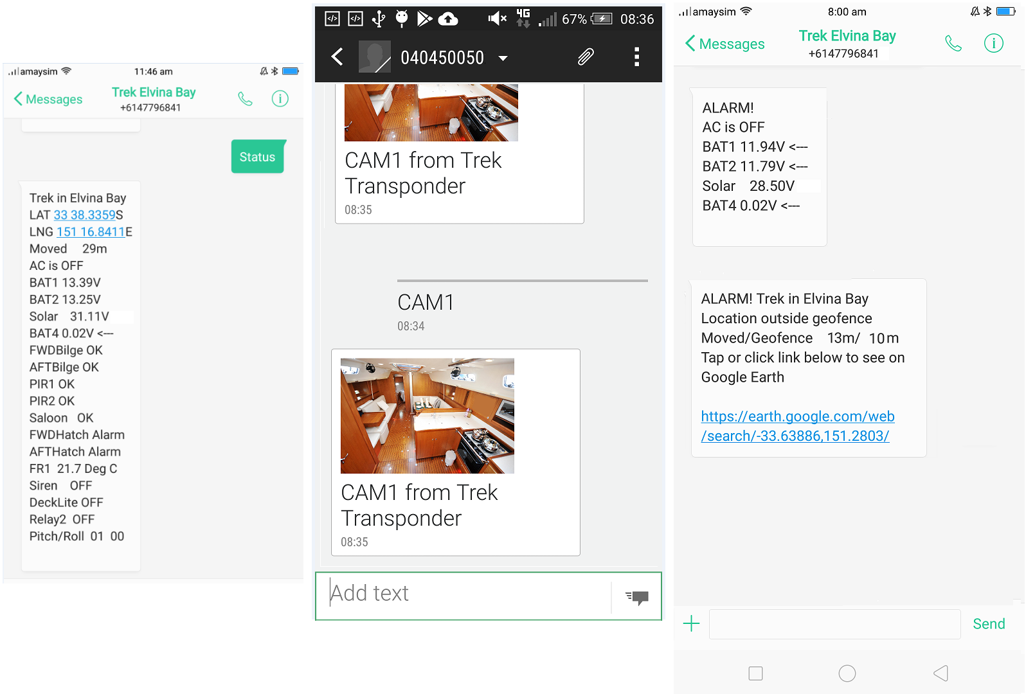
Task: Tap phone call icon in right screen
Action: click(x=953, y=44)
